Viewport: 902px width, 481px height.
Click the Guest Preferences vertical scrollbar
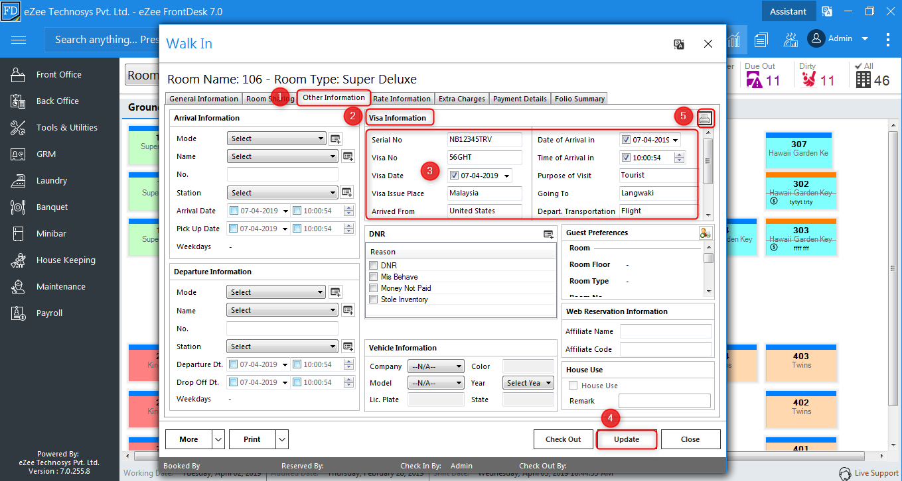709,269
